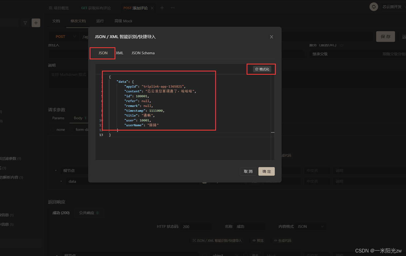Click the "userName" line in editor

142,125
